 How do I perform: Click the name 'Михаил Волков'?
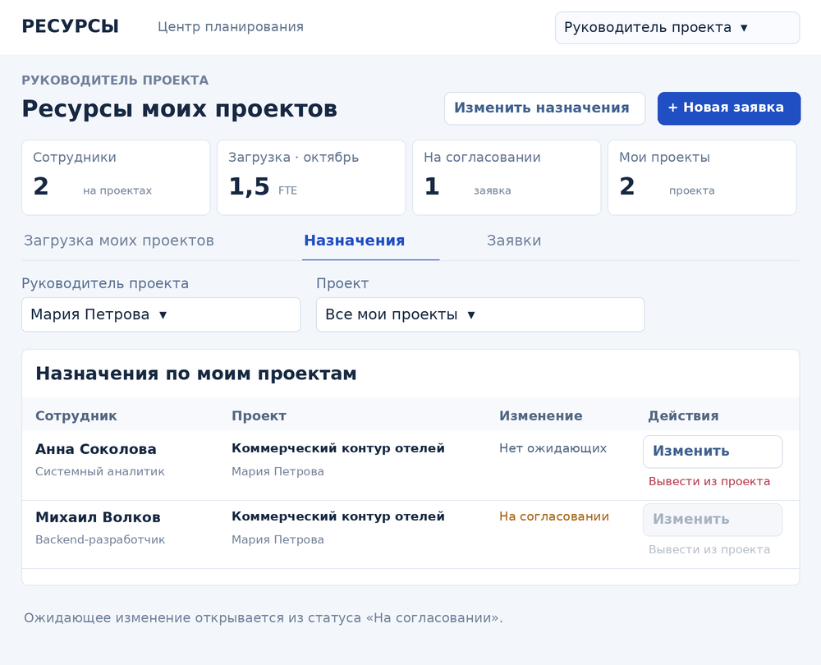tap(98, 517)
